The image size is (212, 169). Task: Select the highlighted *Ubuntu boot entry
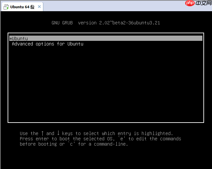pos(106,38)
